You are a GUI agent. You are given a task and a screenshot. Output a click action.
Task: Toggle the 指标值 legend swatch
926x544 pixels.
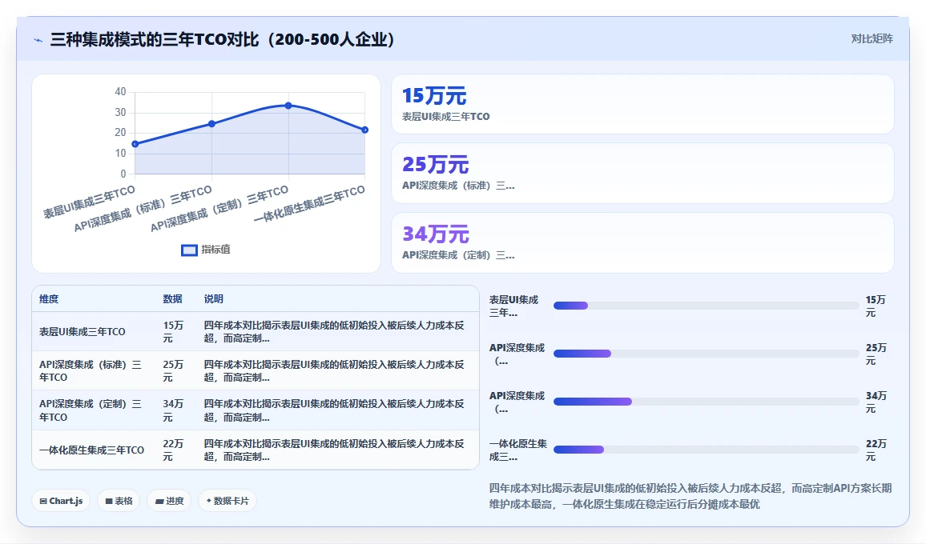(x=189, y=250)
